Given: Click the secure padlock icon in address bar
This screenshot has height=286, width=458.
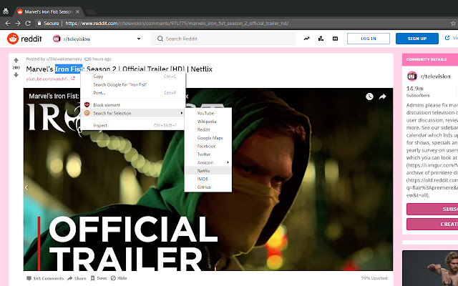Looking at the screenshot, I should [39, 23].
